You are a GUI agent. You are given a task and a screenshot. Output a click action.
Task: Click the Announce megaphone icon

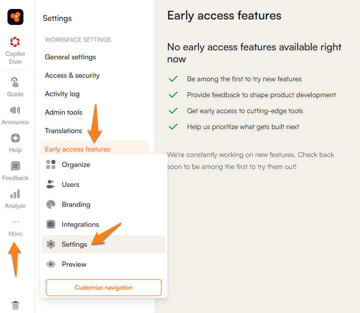[x=15, y=110]
